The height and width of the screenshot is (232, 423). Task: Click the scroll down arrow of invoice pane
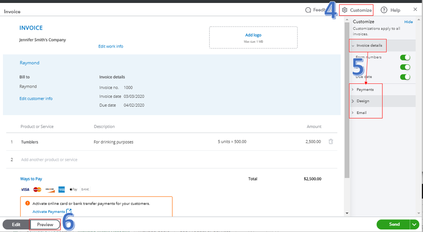tap(347, 213)
